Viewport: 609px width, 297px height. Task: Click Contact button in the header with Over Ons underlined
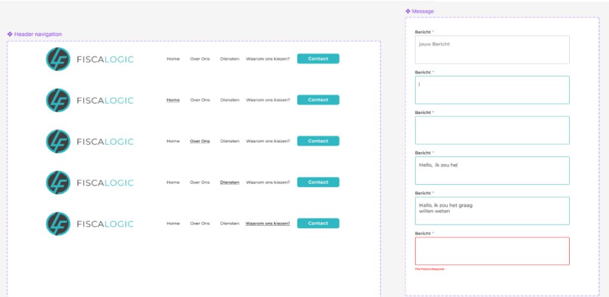(x=318, y=141)
